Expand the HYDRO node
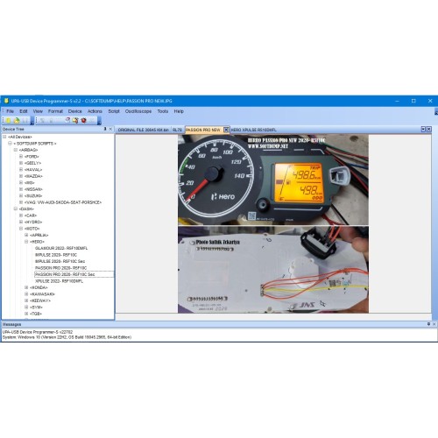The image size is (438, 438). click(x=21, y=222)
